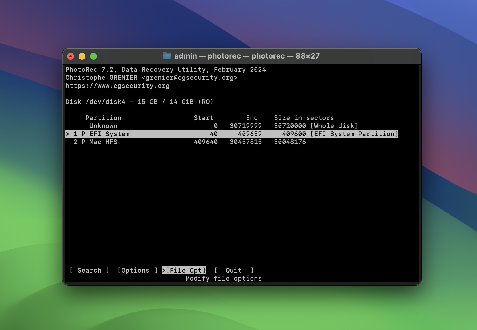Click the PhotoRec 7.2 header line

pyautogui.click(x=166, y=69)
